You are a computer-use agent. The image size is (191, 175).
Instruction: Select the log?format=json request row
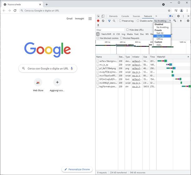point(143,86)
